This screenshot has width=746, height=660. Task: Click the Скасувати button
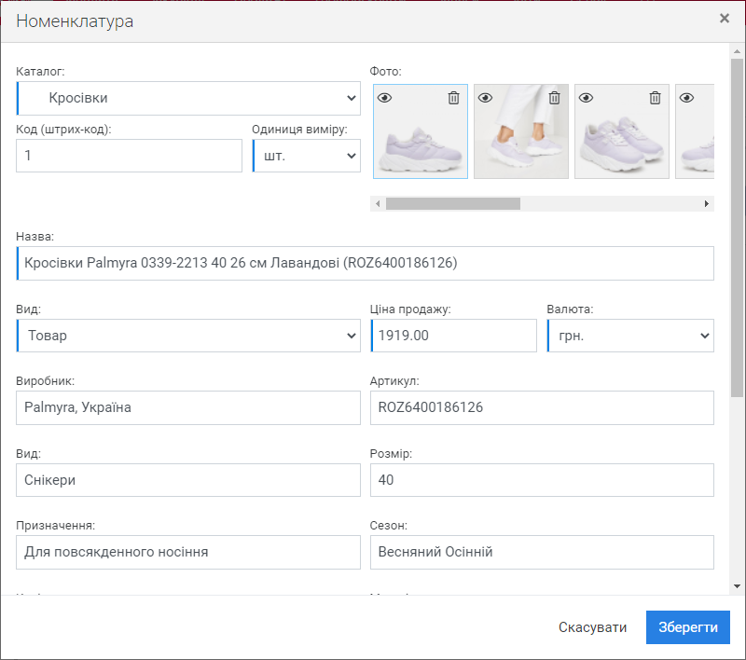point(592,627)
